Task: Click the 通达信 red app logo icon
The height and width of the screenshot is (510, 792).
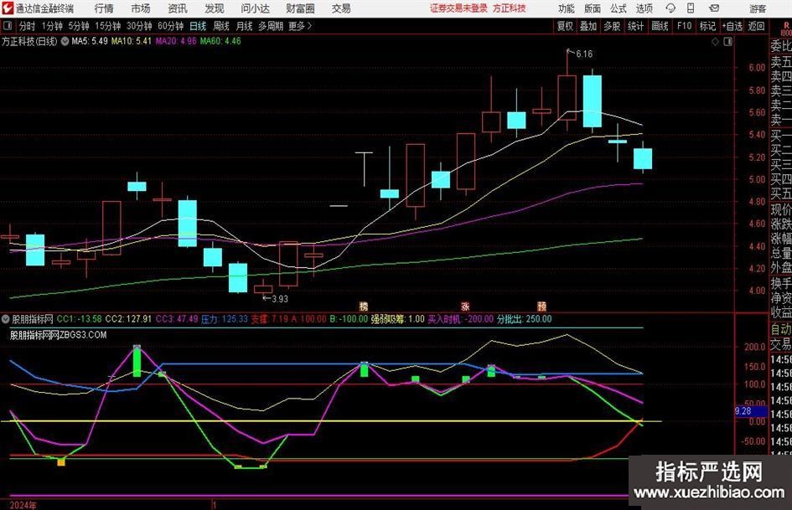Action: pyautogui.click(x=8, y=8)
